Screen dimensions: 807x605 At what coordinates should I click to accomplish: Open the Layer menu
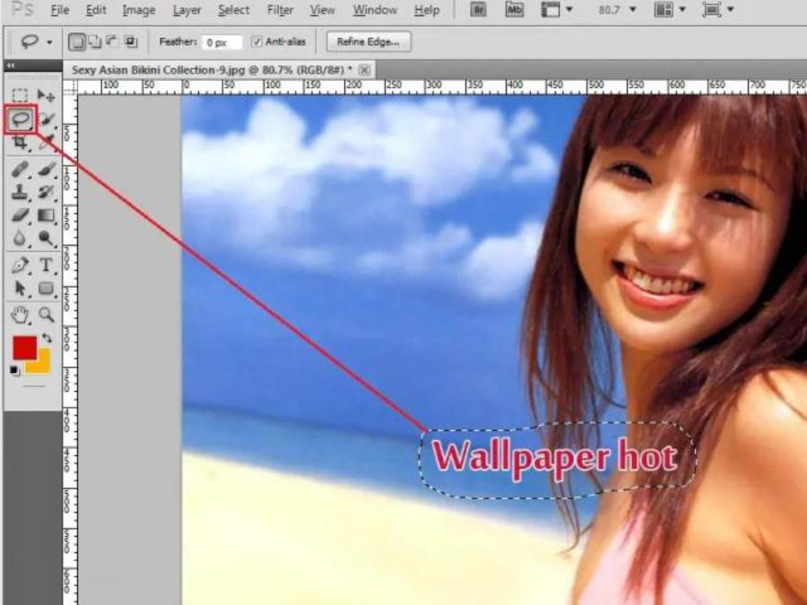(187, 11)
